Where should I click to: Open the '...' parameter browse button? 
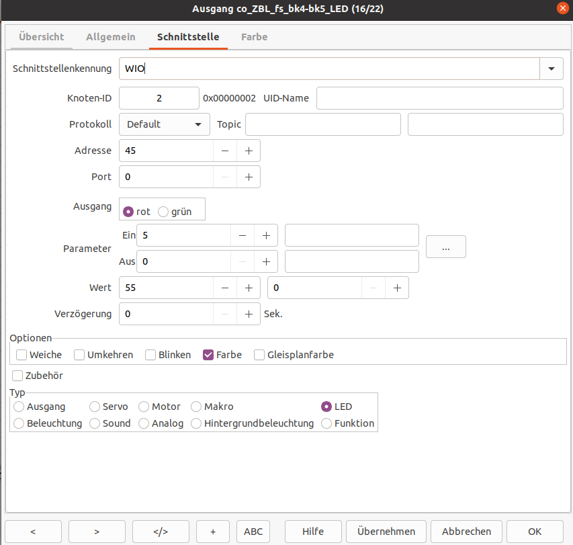tap(445, 247)
